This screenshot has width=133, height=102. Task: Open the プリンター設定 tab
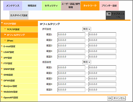click(x=109, y=6)
